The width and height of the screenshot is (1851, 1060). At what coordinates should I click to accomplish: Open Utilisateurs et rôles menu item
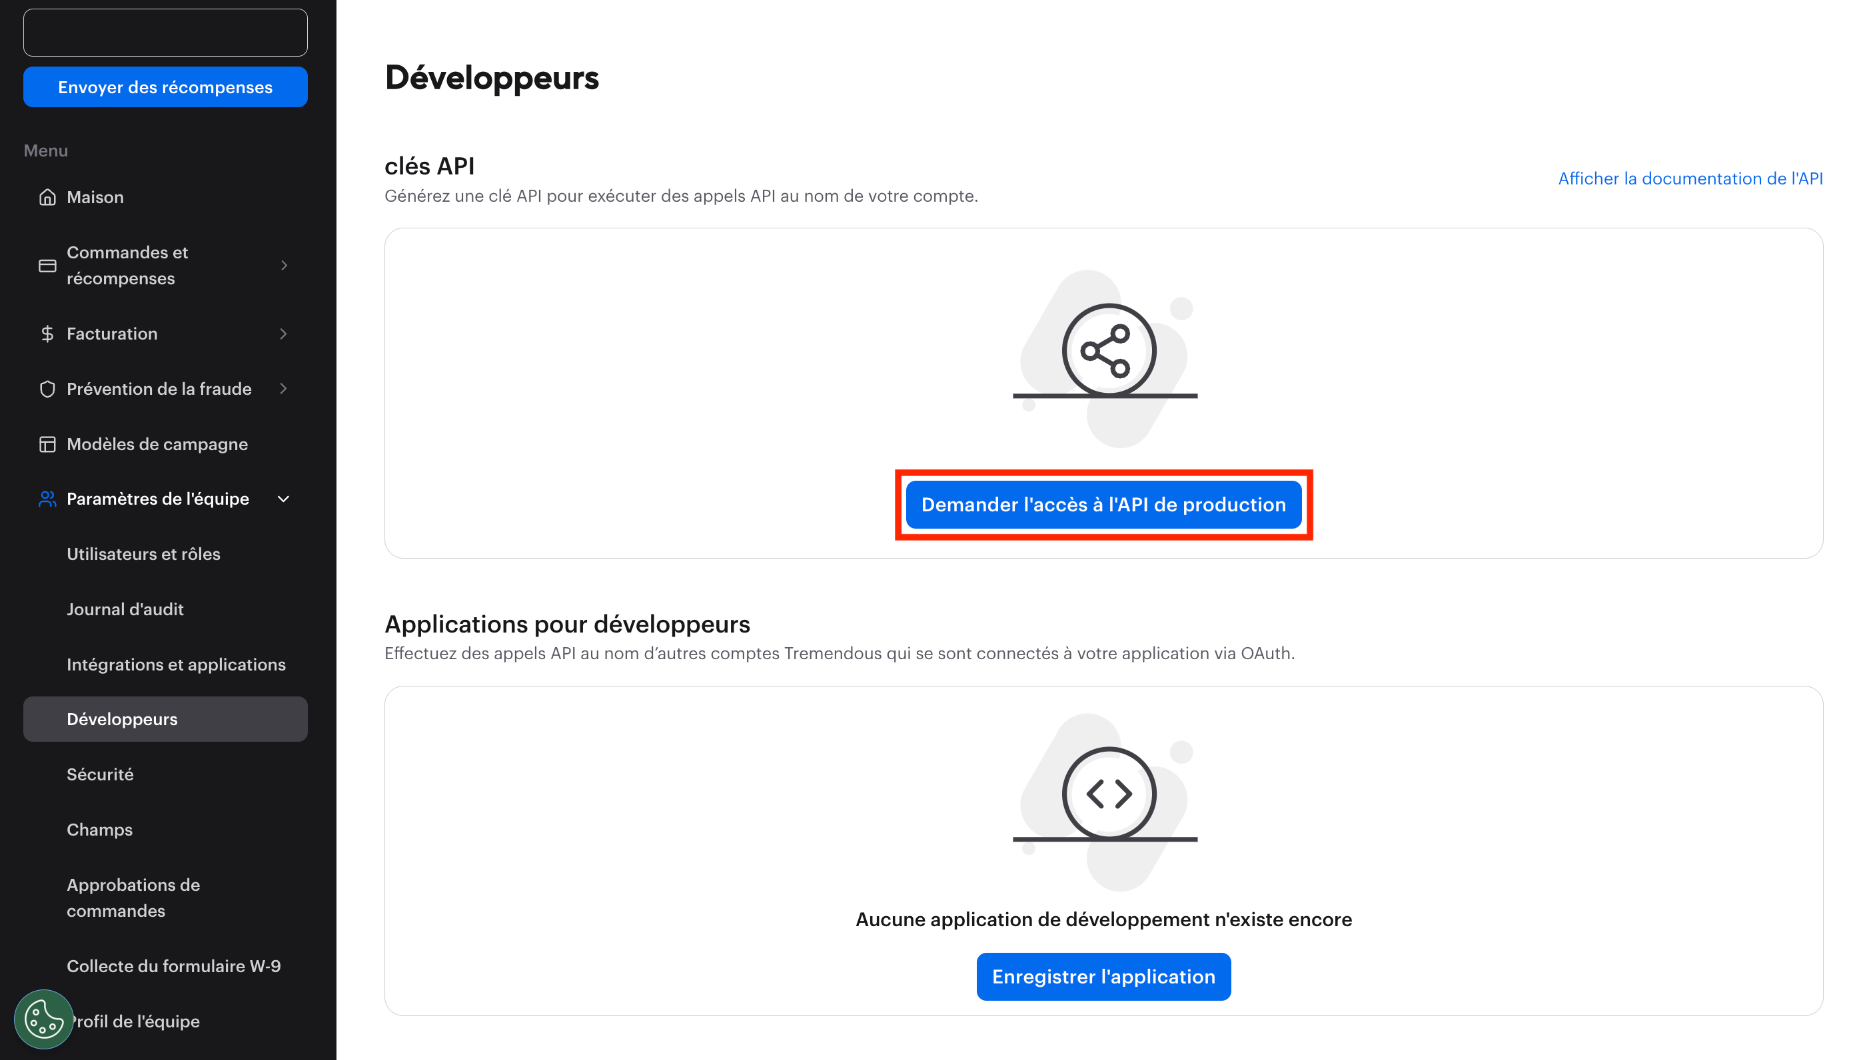(143, 554)
